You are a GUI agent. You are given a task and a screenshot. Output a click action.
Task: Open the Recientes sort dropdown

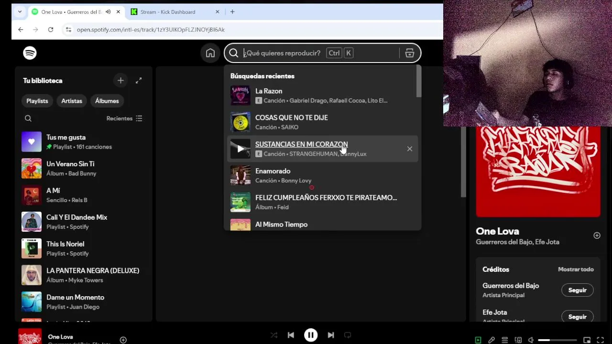[124, 118]
